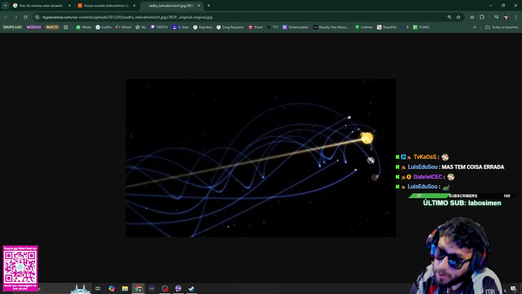
Task: Open the Song Requests bookmark
Action: coord(230,27)
